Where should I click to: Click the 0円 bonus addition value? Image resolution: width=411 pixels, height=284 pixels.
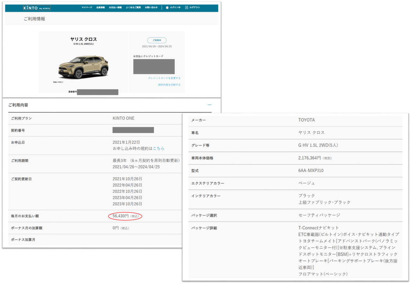click(x=116, y=228)
